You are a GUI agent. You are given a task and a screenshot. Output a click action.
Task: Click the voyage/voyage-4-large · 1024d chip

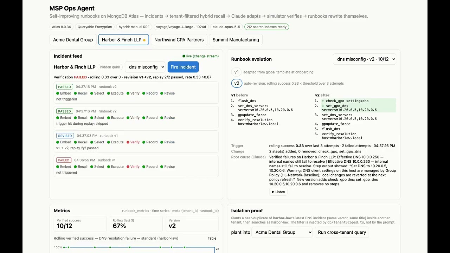tap(181, 27)
